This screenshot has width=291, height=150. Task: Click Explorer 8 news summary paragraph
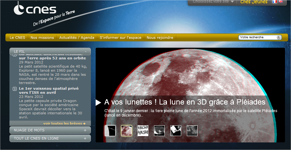(53, 75)
